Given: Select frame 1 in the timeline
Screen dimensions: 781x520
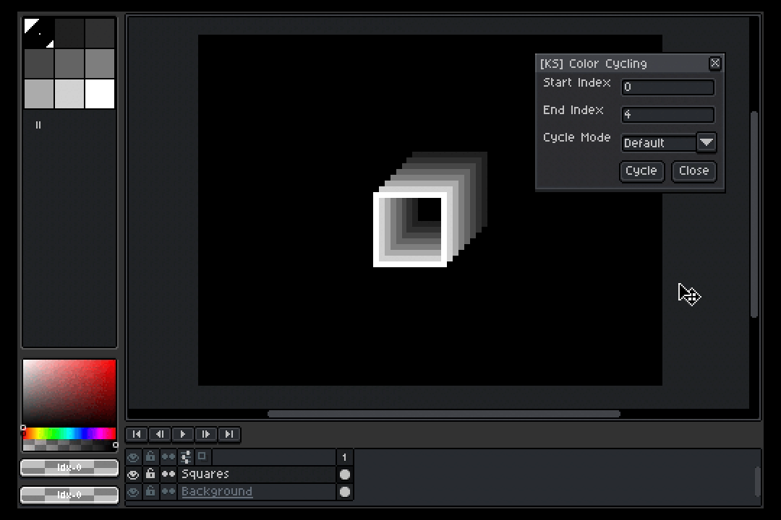Looking at the screenshot, I should coord(344,456).
